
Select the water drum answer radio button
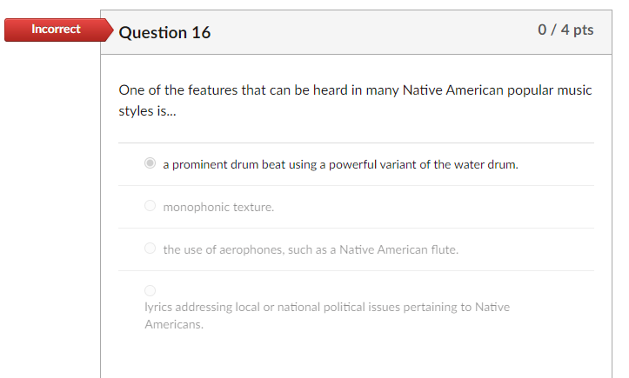click(151, 163)
